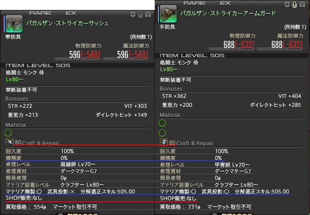Viewport: 310px width, 215px height.
Task: Click the sash item name パガルザン・ストライカーサッシュ
Action: pyautogui.click(x=67, y=23)
